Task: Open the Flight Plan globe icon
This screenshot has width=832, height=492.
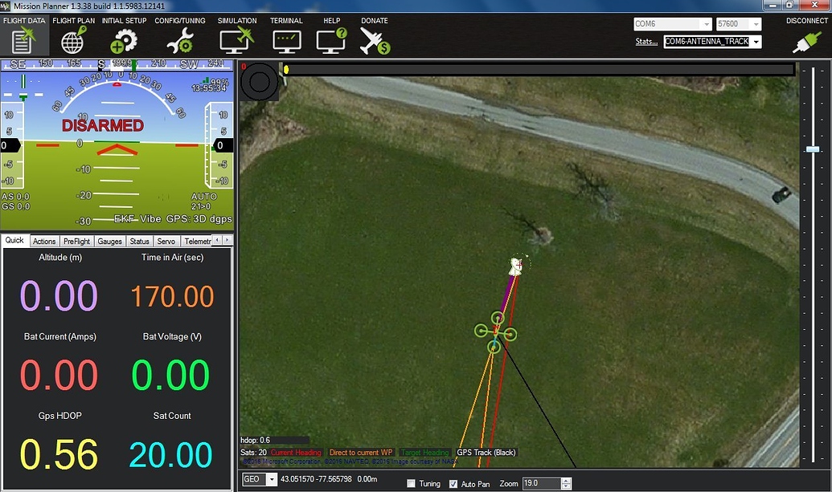Action: (73, 39)
